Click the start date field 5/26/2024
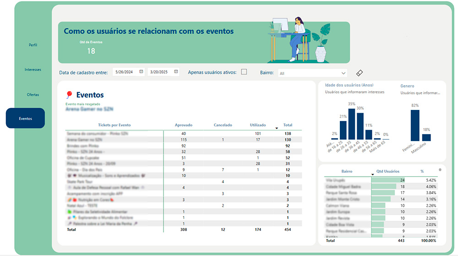The width and height of the screenshot is (458, 256). pyautogui.click(x=124, y=72)
